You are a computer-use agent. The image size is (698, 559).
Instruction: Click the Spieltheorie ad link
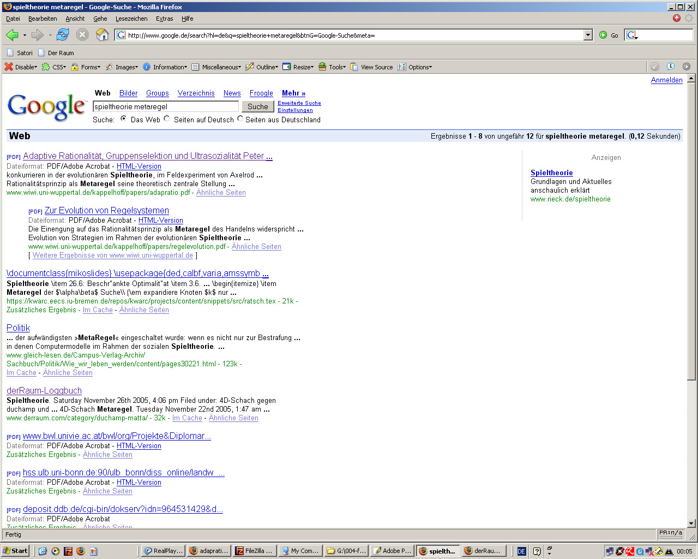[552, 173]
